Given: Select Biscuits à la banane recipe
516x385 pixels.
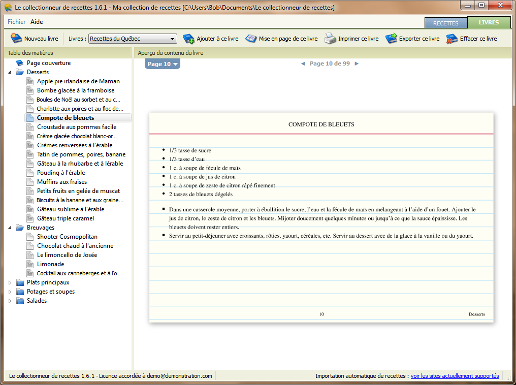Looking at the screenshot, I should (x=80, y=200).
